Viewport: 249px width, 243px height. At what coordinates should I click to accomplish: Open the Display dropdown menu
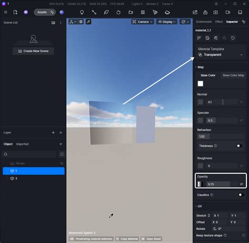click(x=167, y=22)
